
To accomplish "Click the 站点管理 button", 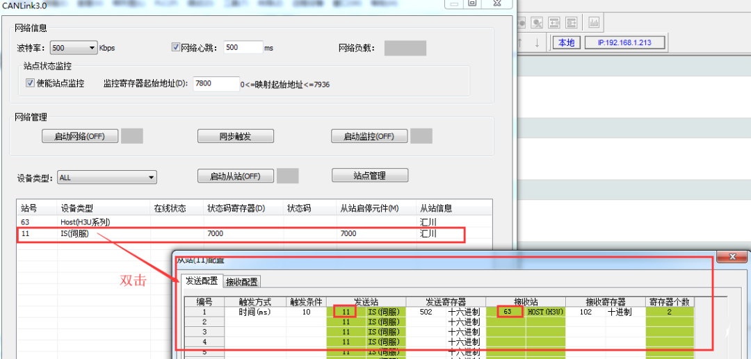I will click(369, 176).
